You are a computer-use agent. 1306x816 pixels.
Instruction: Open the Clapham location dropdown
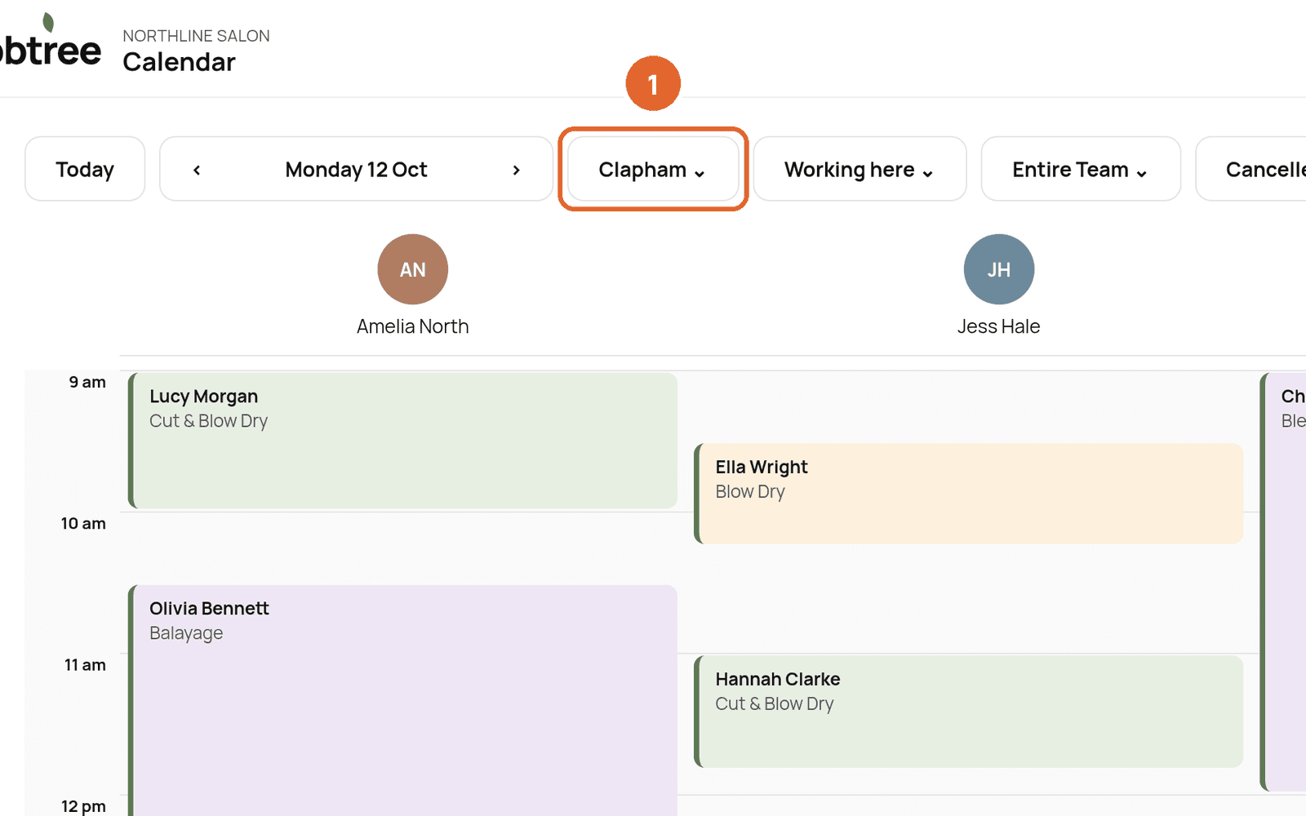pyautogui.click(x=653, y=169)
